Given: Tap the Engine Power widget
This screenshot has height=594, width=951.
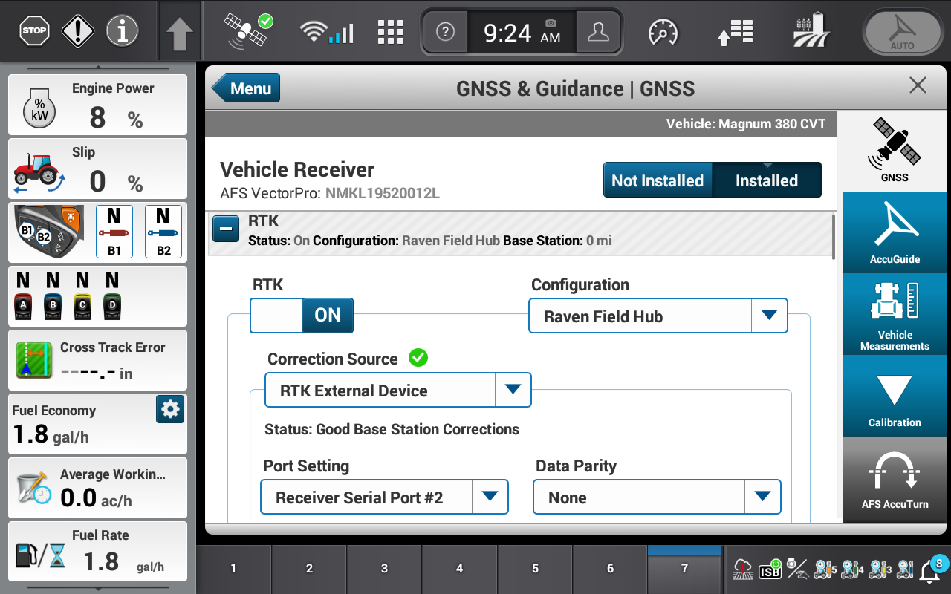Looking at the screenshot, I should 97,105.
